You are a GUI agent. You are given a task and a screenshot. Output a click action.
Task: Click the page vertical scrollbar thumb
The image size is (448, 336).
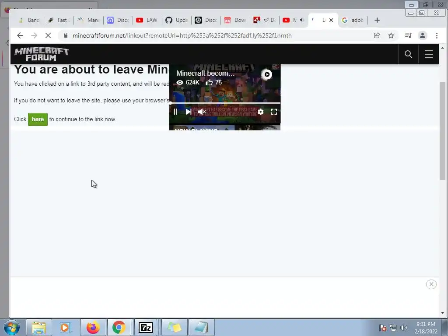coord(442,131)
